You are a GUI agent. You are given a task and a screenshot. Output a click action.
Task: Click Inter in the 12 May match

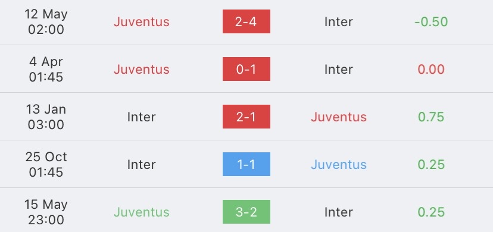pyautogui.click(x=339, y=21)
